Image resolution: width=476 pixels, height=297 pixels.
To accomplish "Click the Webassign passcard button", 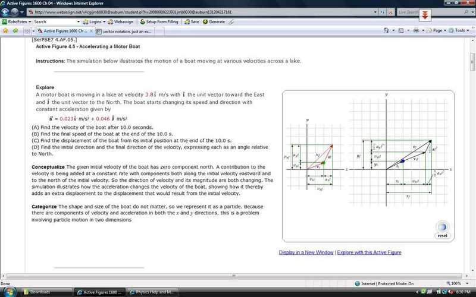I will pyautogui.click(x=121, y=22).
